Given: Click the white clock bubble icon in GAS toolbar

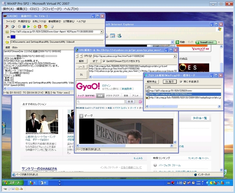Looking at the screenshot, I should [x=52, y=26].
